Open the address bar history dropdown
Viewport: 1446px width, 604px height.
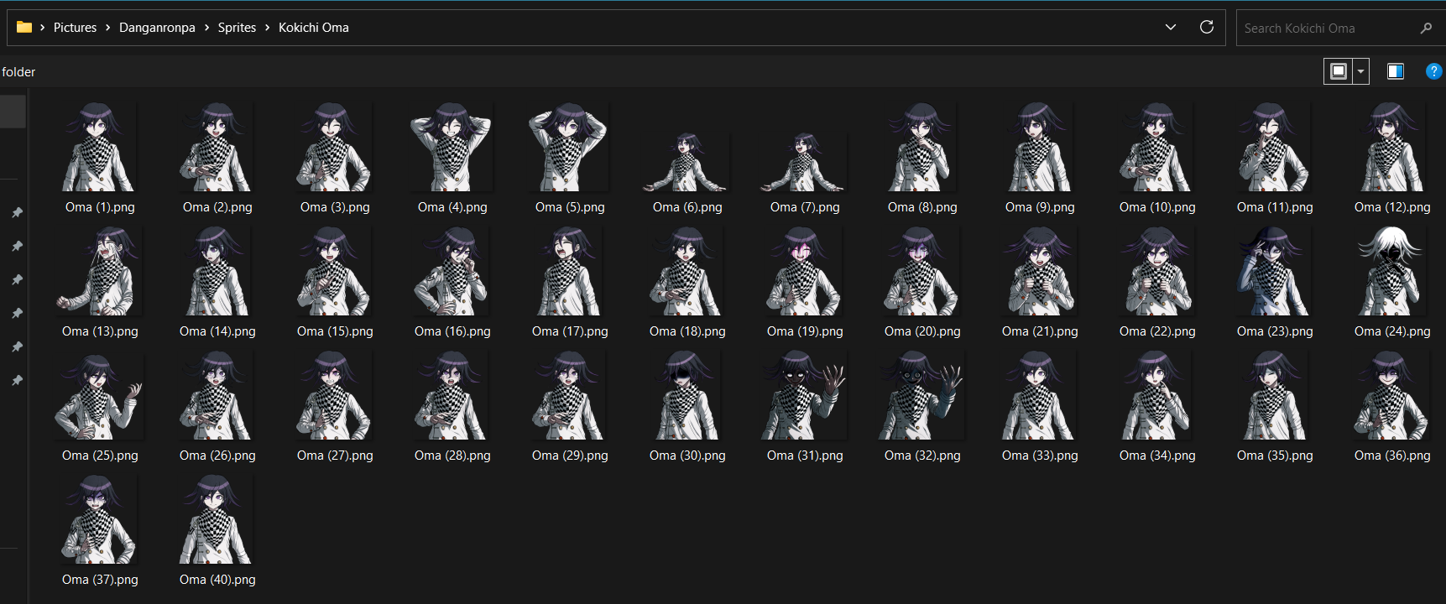point(1171,27)
